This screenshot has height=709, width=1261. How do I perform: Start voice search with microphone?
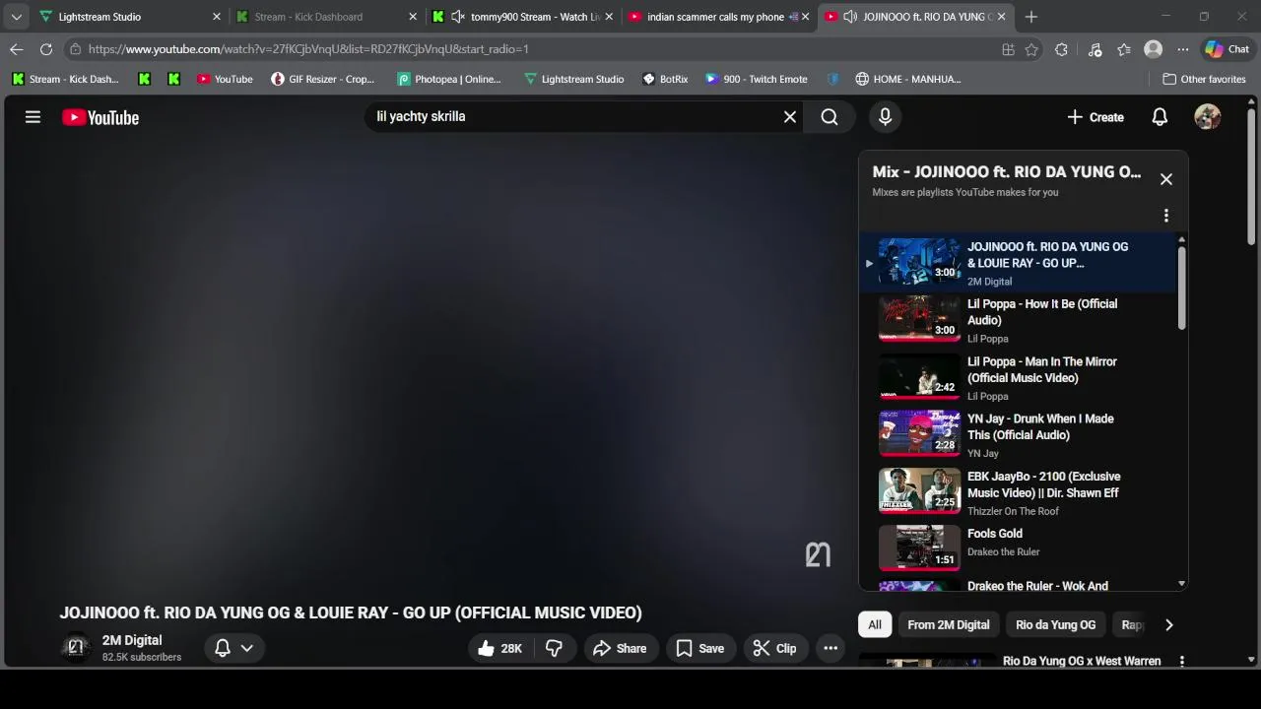(x=885, y=117)
